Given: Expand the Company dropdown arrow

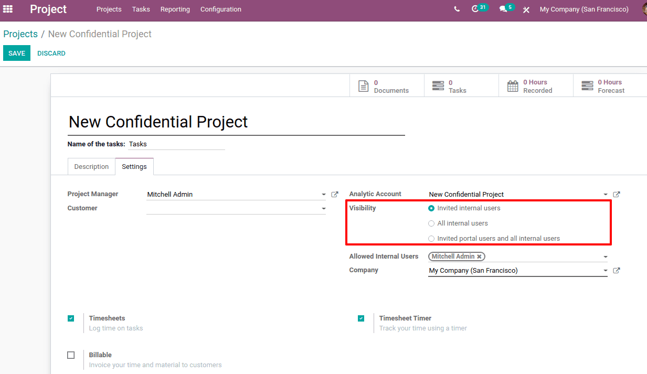Looking at the screenshot, I should coord(606,271).
